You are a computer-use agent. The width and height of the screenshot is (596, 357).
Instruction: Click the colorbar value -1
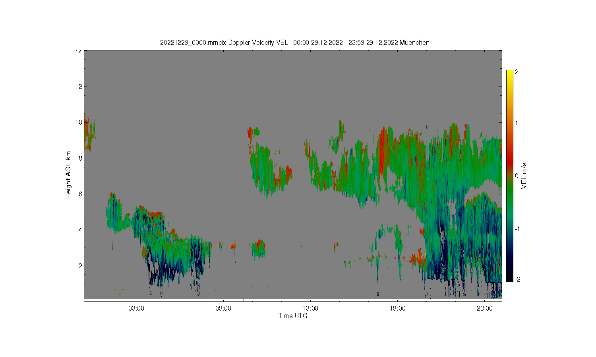pyautogui.click(x=517, y=229)
